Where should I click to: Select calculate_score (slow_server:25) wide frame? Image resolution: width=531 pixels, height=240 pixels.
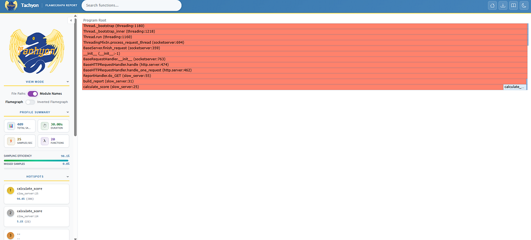coord(293,87)
